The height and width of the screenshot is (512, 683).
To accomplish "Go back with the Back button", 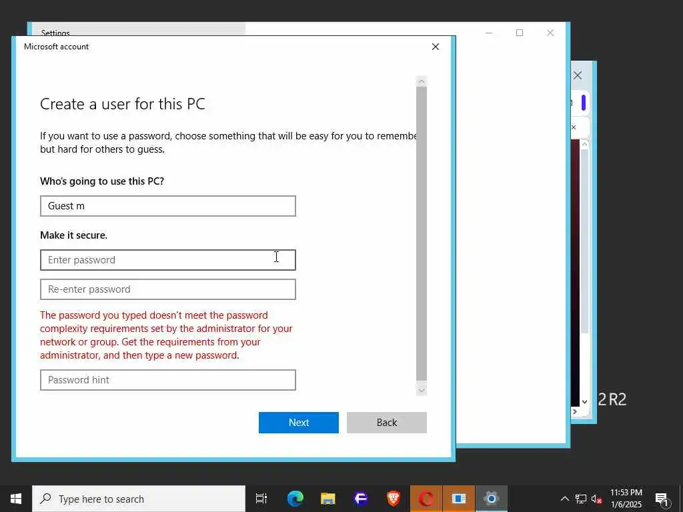I will [x=387, y=422].
